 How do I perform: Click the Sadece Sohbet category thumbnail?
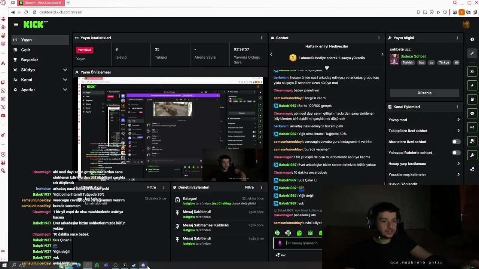click(x=394, y=59)
